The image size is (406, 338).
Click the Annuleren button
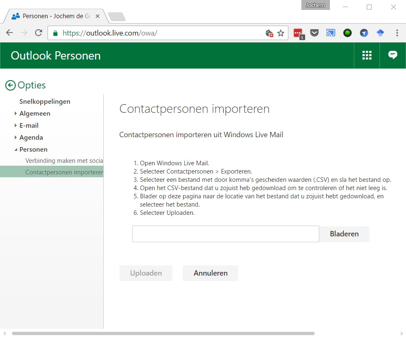210,273
